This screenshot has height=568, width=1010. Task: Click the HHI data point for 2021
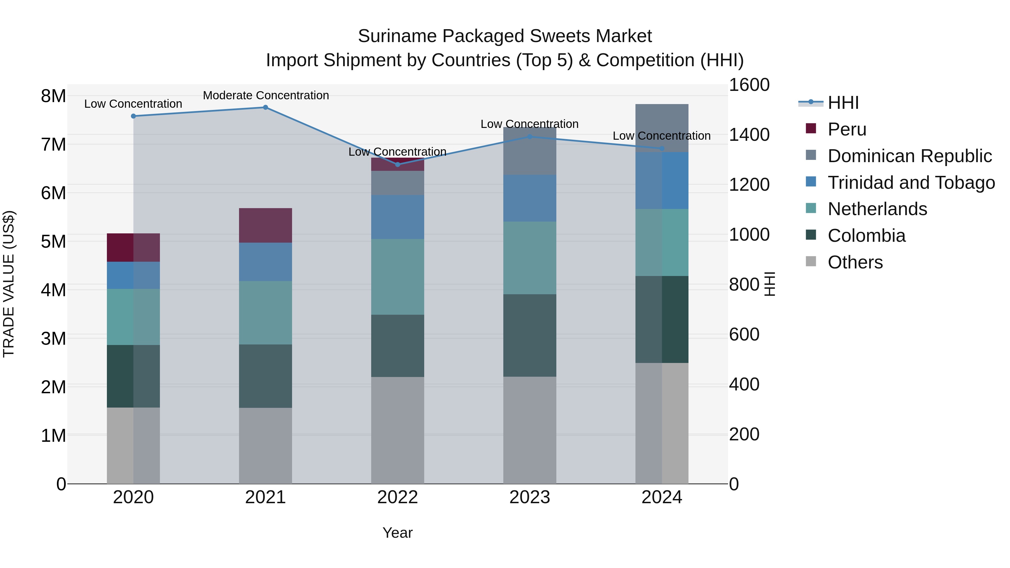[x=265, y=107]
